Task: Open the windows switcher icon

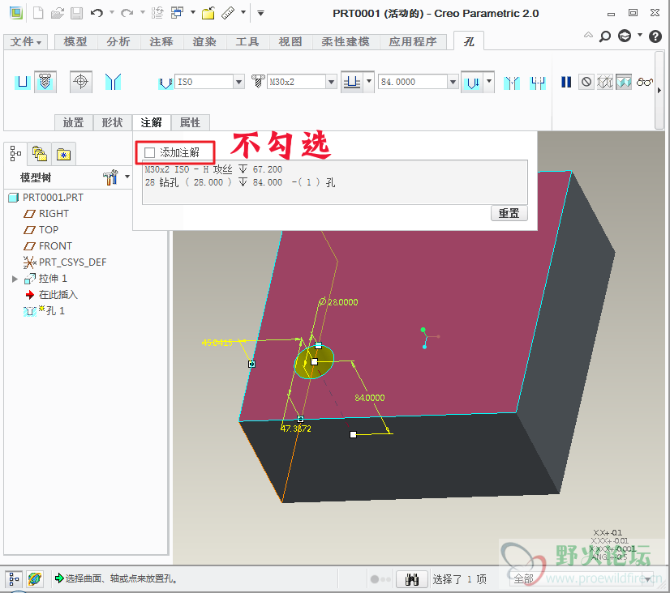Action: click(x=177, y=13)
